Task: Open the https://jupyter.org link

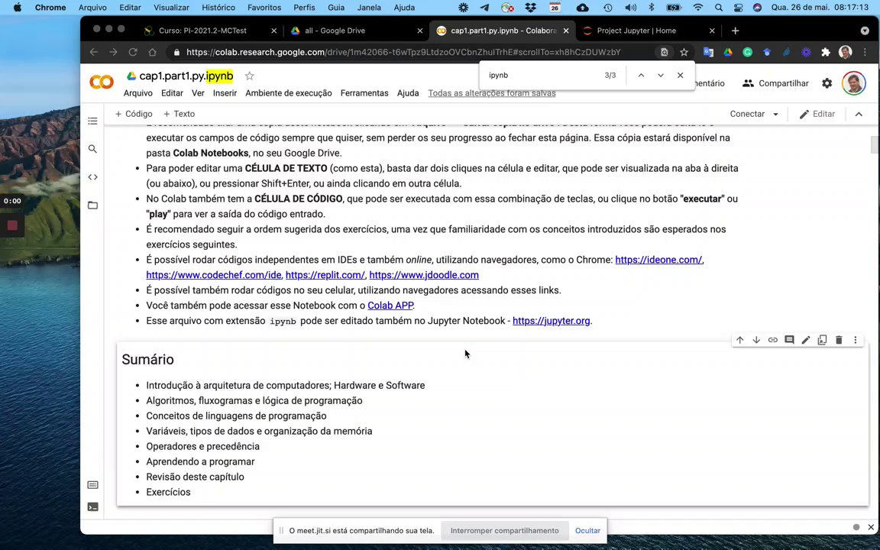Action: coord(551,321)
